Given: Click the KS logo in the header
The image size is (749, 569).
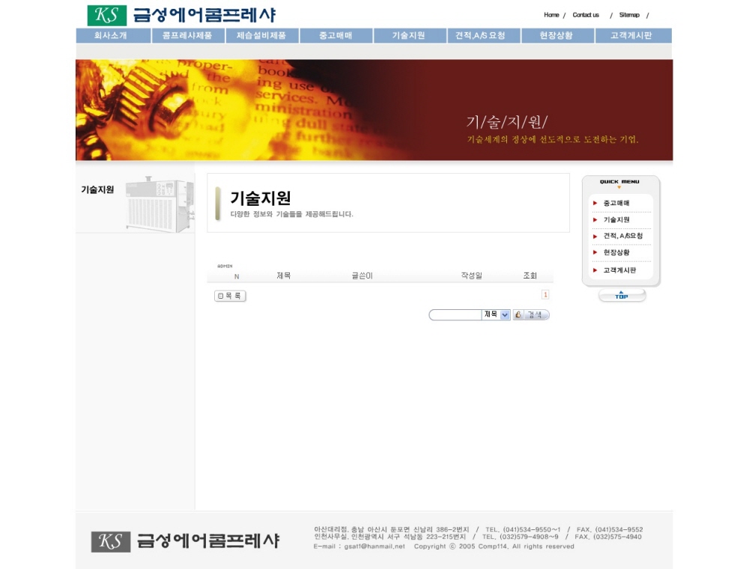Looking at the screenshot, I should [x=107, y=15].
